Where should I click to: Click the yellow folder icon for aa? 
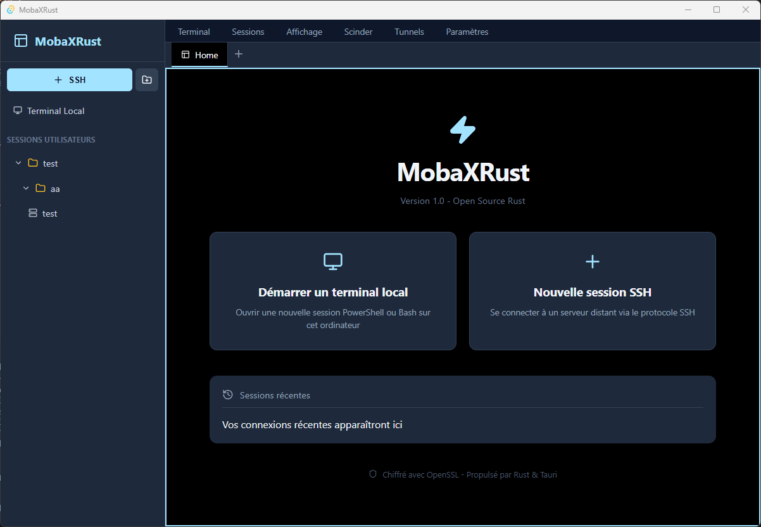coord(41,188)
